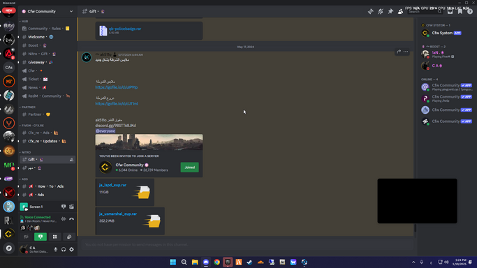
Task: Open the Discover servers compass icon
Action: [9, 248]
